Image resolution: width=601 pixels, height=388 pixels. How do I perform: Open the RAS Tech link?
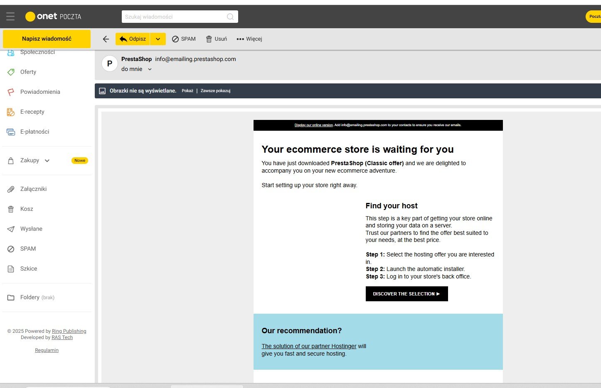click(x=62, y=337)
